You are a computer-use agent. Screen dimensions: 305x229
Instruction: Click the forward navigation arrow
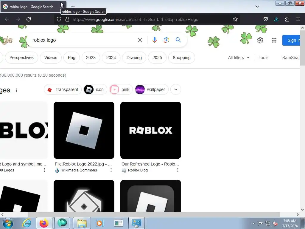(18, 19)
